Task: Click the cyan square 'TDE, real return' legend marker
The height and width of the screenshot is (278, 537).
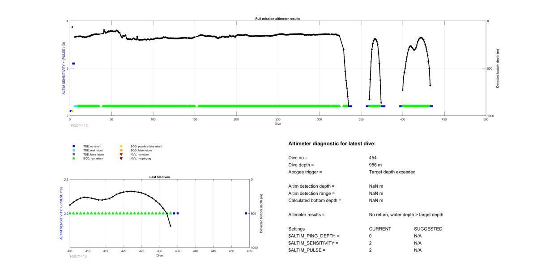Action: click(74, 150)
